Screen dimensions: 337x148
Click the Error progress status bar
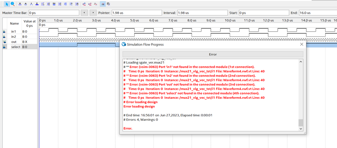coord(213,54)
